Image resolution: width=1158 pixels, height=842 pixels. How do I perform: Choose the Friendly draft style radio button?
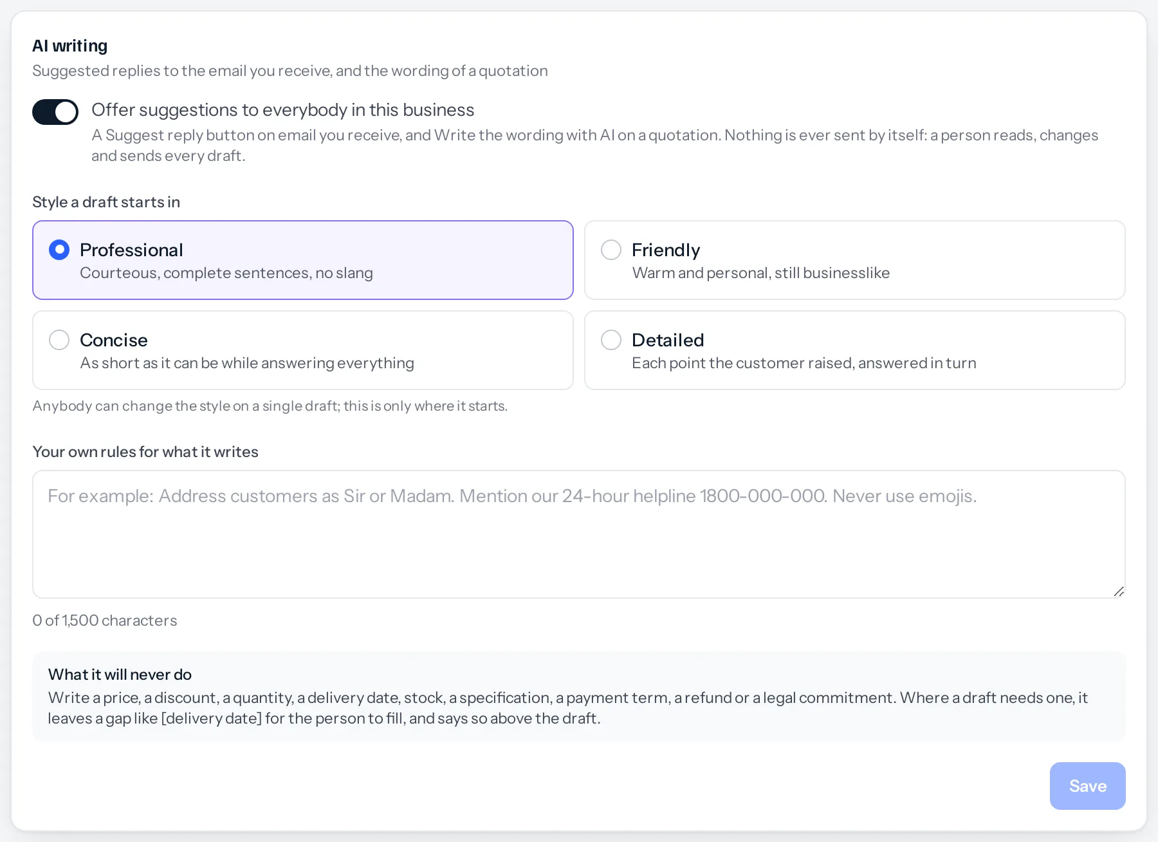611,250
